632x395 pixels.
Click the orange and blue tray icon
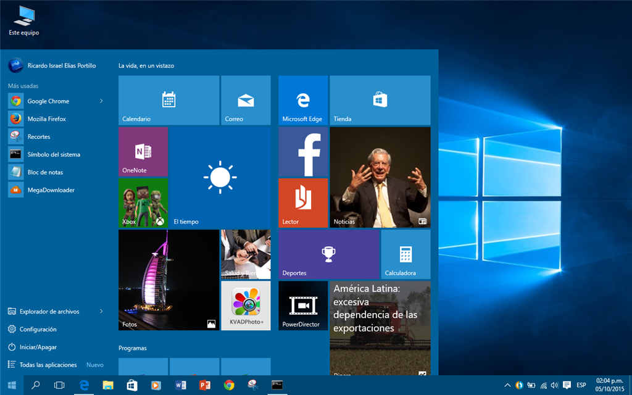click(519, 385)
